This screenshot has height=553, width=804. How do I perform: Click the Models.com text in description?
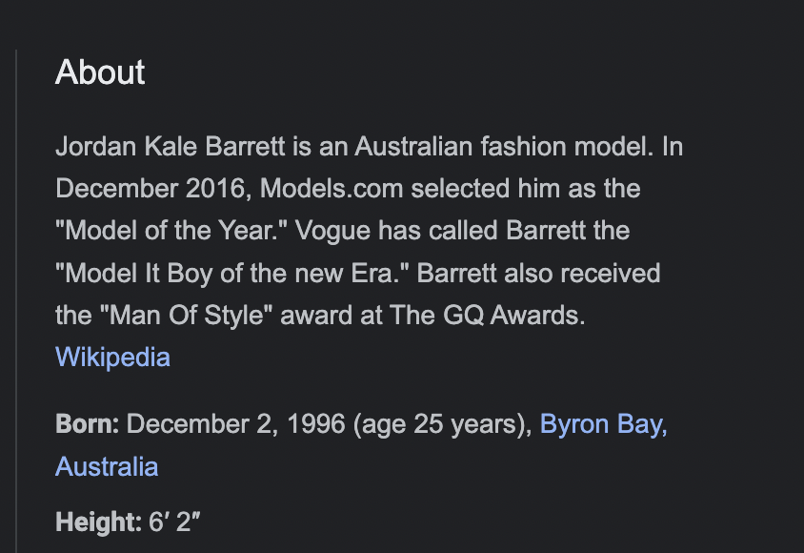pyautogui.click(x=332, y=189)
